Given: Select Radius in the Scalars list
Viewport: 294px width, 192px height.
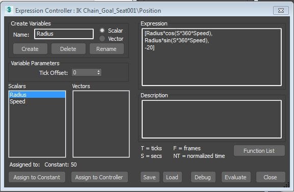Looking at the screenshot, I should pyautogui.click(x=37, y=95).
